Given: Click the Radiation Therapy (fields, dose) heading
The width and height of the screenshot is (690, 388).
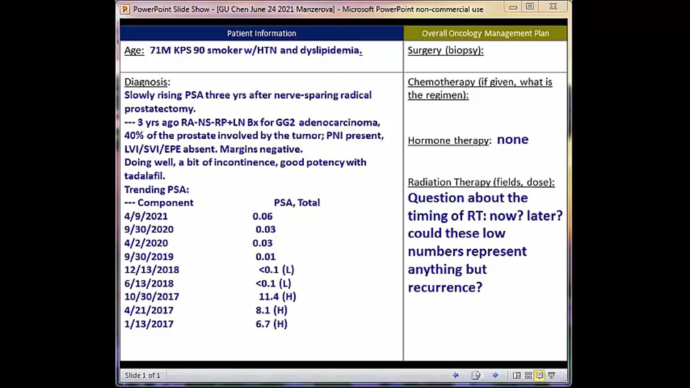Looking at the screenshot, I should point(481,182).
